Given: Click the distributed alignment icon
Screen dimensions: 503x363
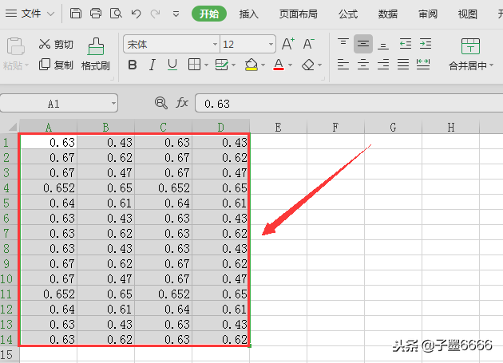Looking at the screenshot, I should [x=423, y=65].
